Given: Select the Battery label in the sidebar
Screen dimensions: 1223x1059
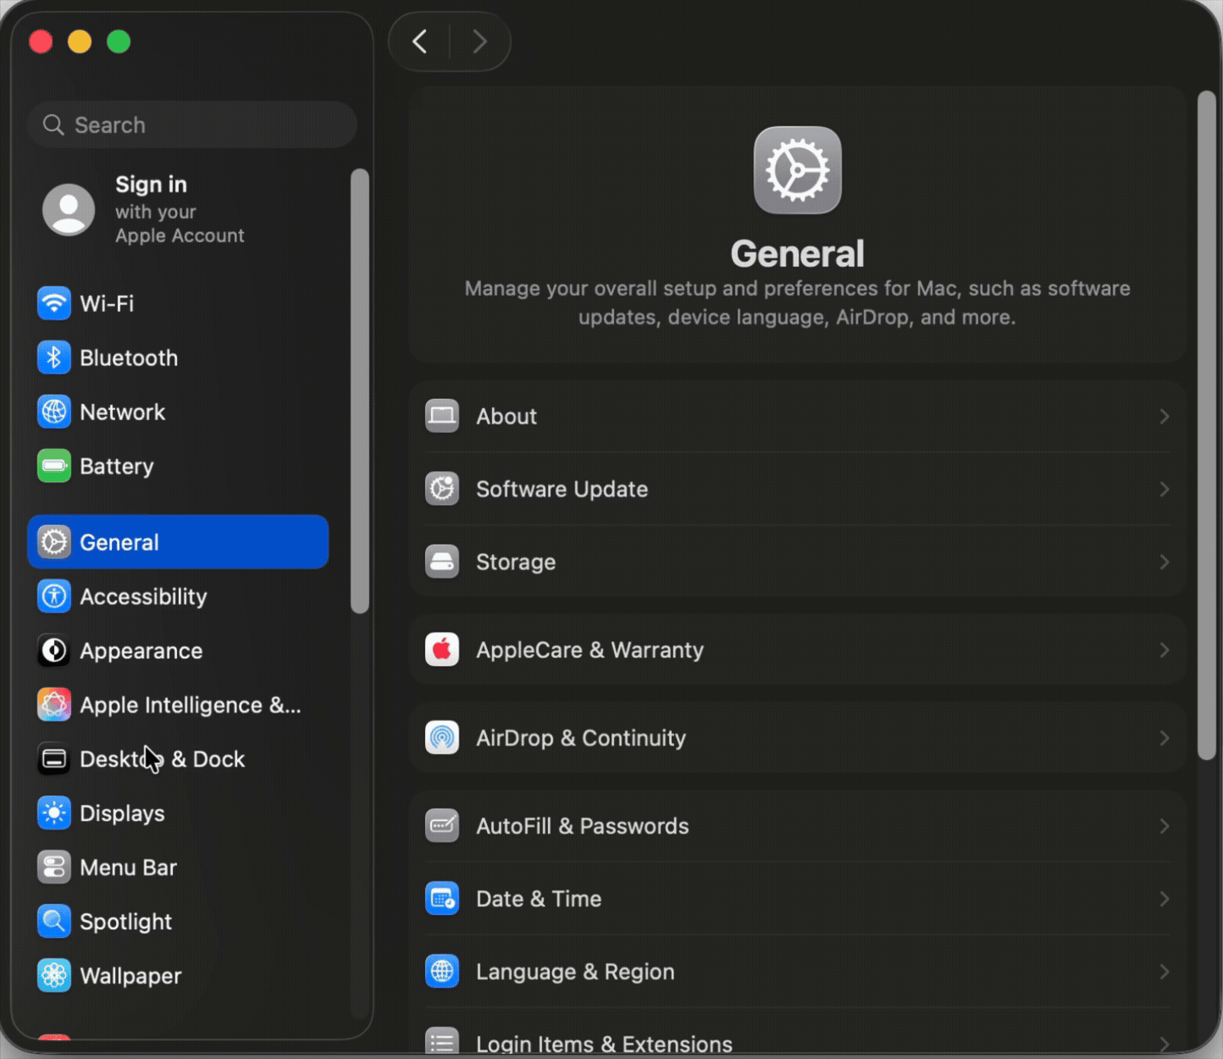Looking at the screenshot, I should [x=117, y=467].
